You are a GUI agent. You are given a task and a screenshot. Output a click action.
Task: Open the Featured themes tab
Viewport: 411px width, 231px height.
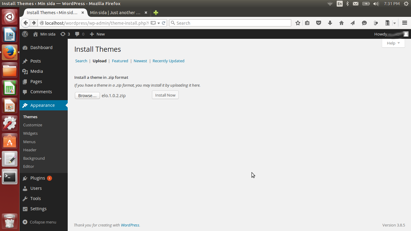[x=120, y=61]
